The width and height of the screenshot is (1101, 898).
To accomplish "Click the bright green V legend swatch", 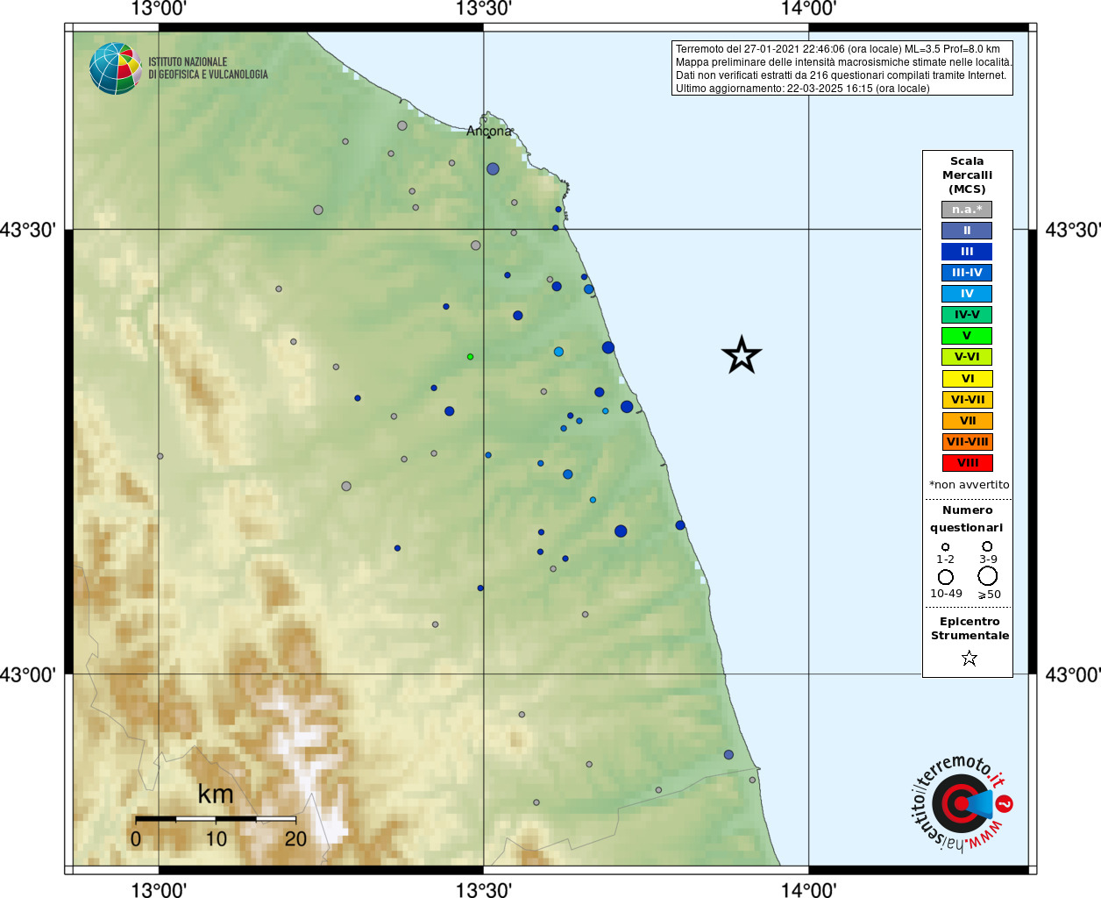I will point(967,336).
